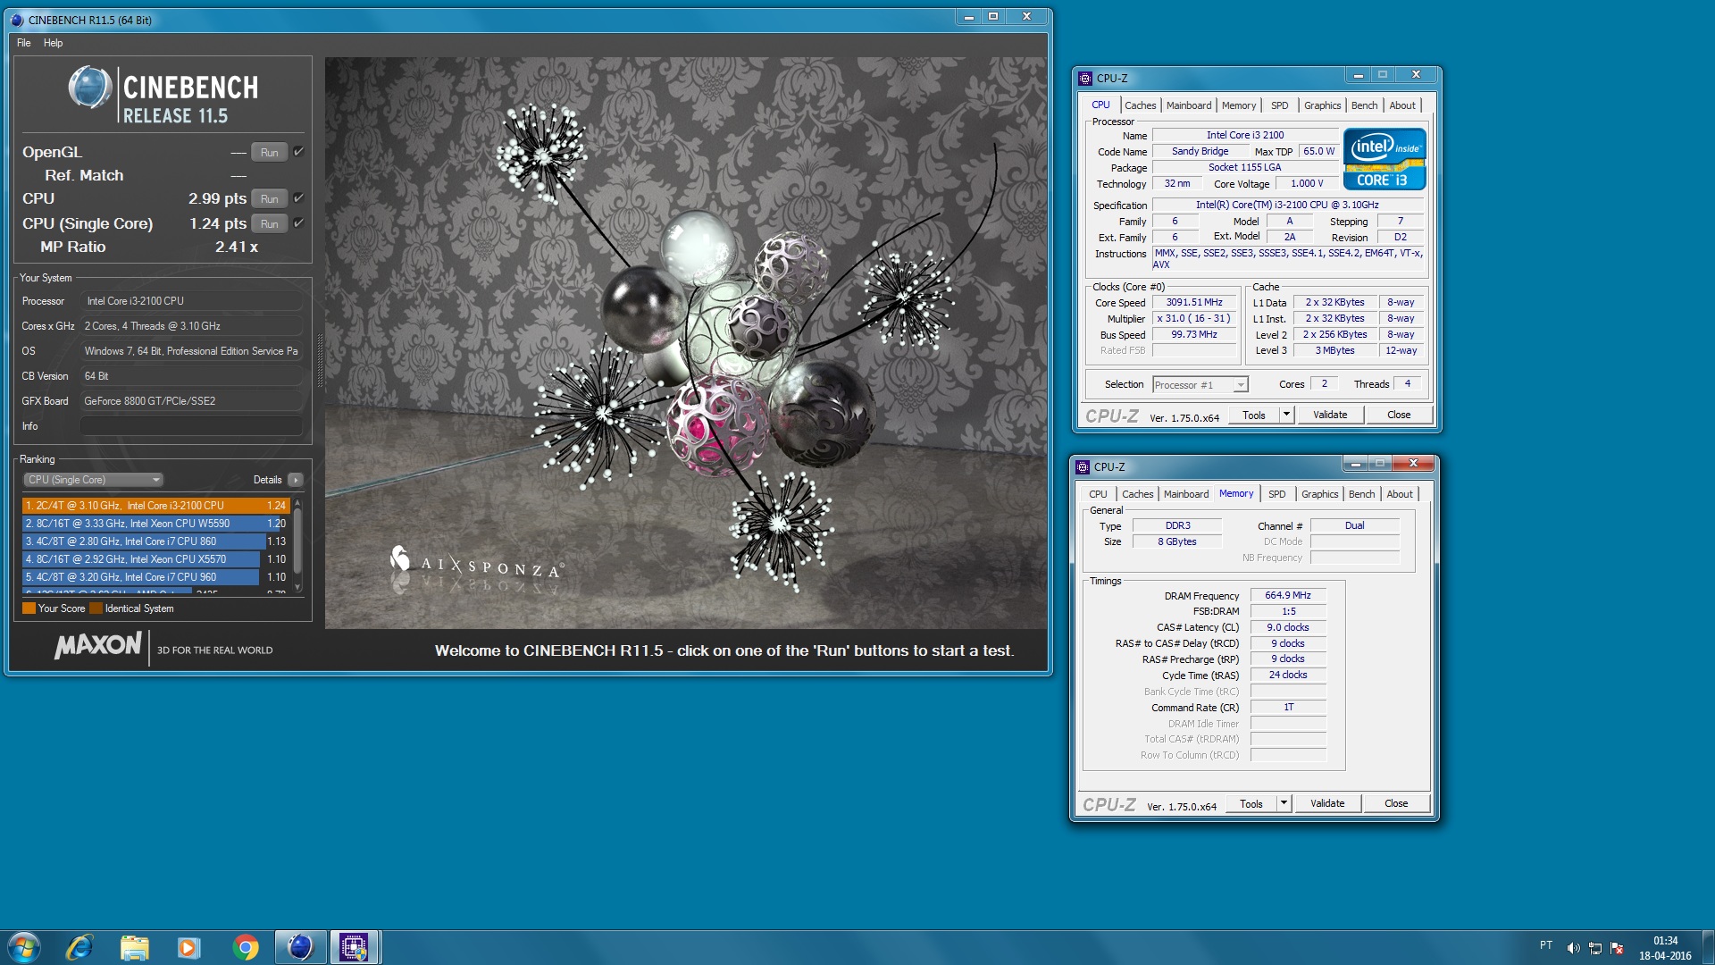Switch to CPU-Z taskbar icon
Image resolution: width=1715 pixels, height=965 pixels.
point(355,947)
